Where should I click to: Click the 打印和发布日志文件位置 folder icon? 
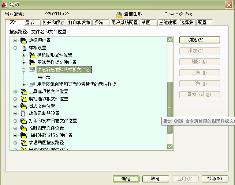pos(23,121)
